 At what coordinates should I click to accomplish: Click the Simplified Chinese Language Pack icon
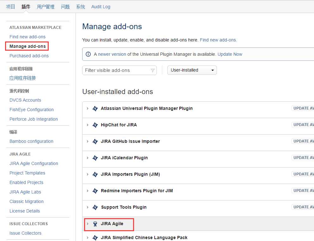(95, 238)
